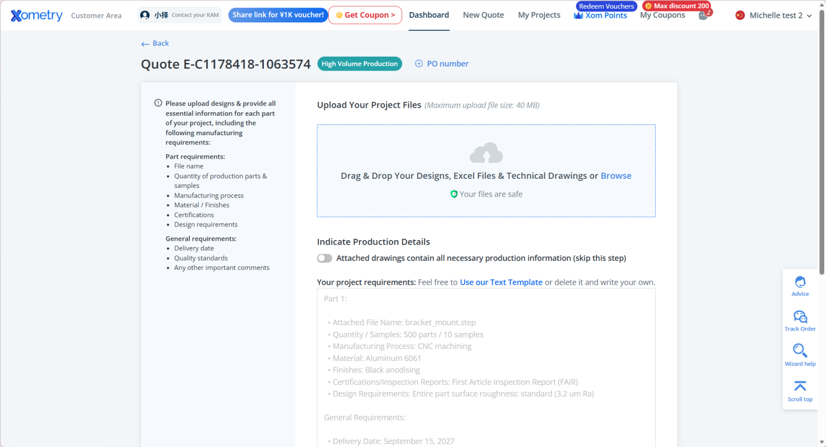Click the Browse file link
This screenshot has width=826, height=447.
[x=615, y=176]
